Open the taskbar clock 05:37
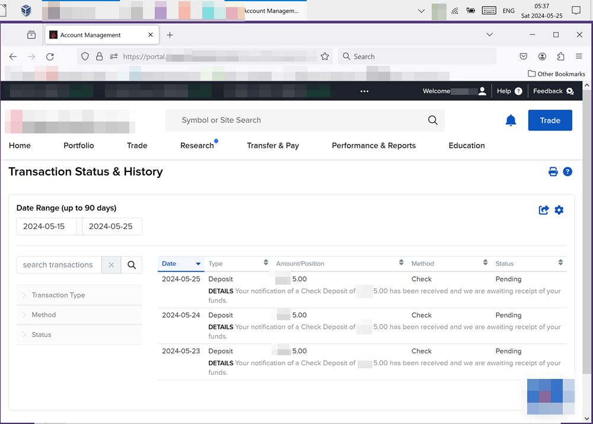 541,11
